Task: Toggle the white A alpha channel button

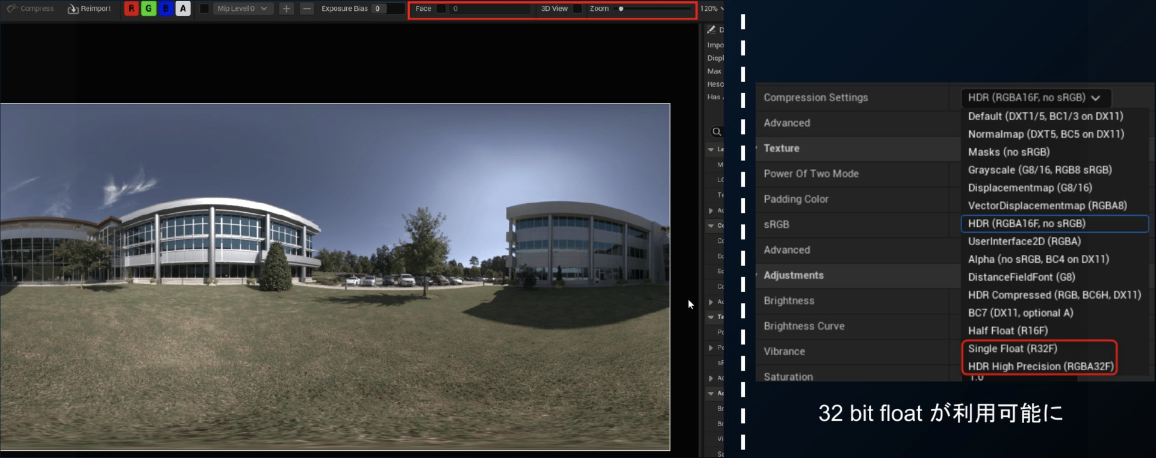Action: click(x=183, y=8)
